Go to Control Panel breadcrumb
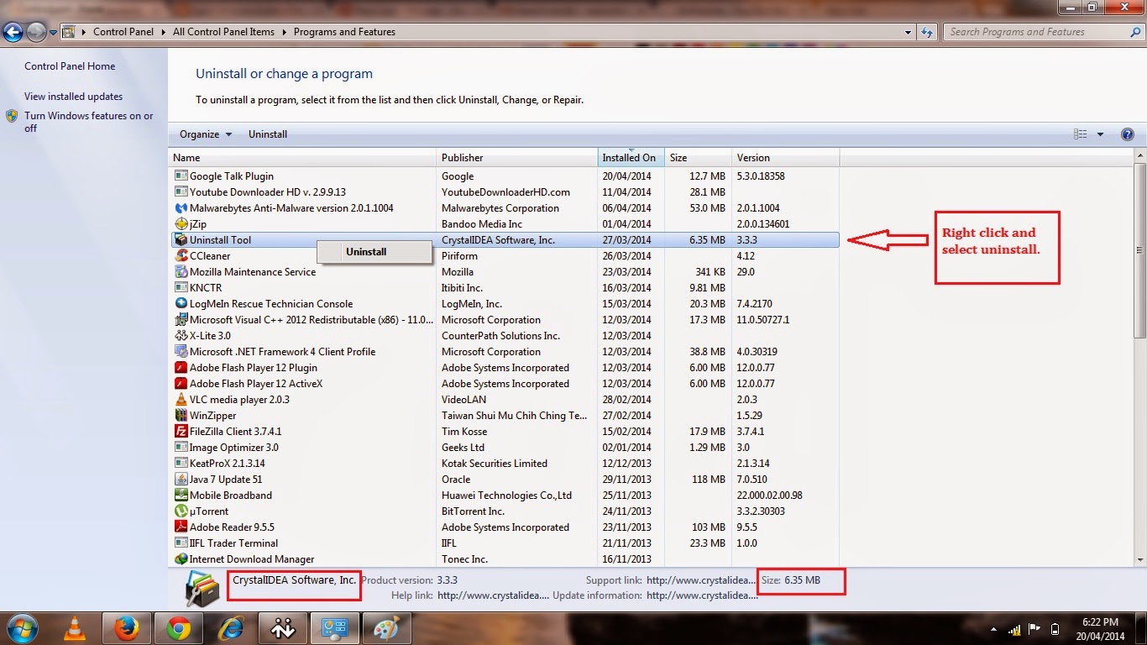The width and height of the screenshot is (1147, 645). [x=123, y=32]
